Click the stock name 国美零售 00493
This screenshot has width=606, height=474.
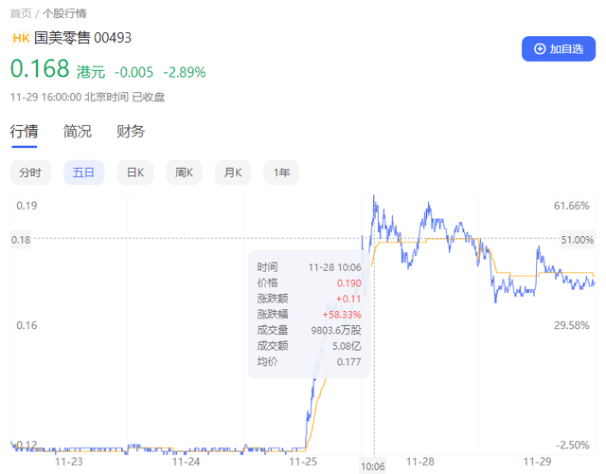[82, 38]
